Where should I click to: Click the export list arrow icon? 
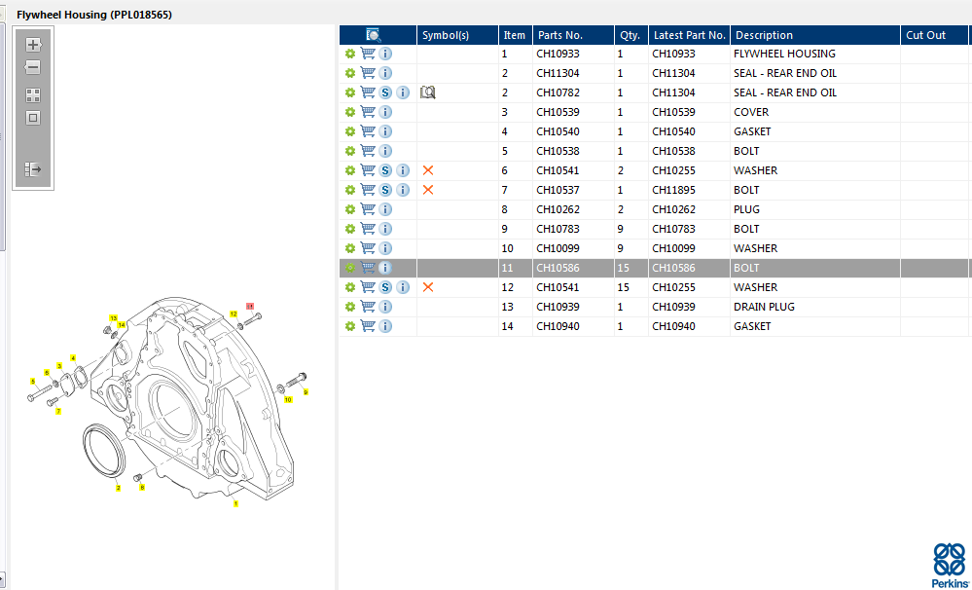tap(33, 168)
